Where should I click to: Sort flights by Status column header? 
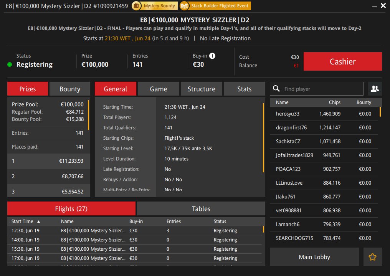point(220,221)
